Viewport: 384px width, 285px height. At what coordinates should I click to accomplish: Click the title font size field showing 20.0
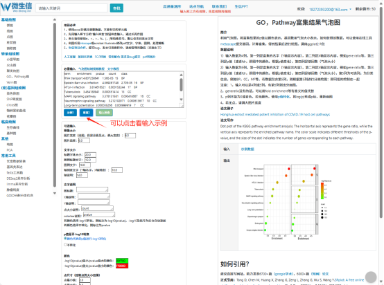(90, 155)
